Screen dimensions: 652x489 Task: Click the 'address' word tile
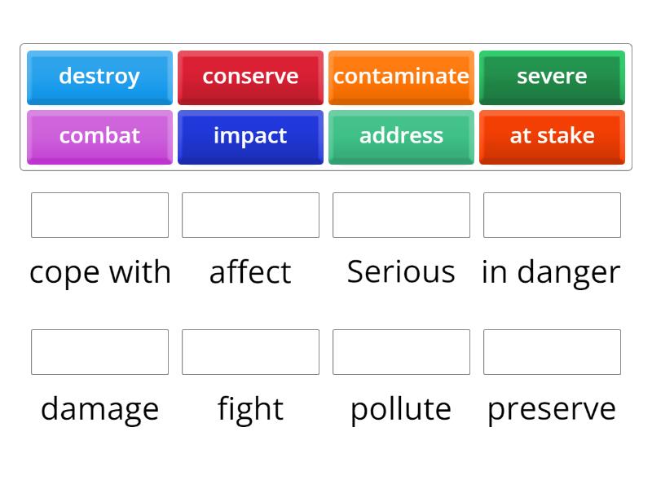pos(401,136)
